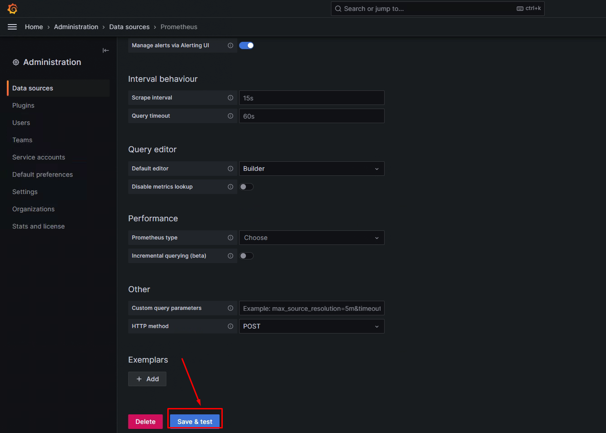Open the hamburger navigation menu
606x433 pixels.
point(12,27)
